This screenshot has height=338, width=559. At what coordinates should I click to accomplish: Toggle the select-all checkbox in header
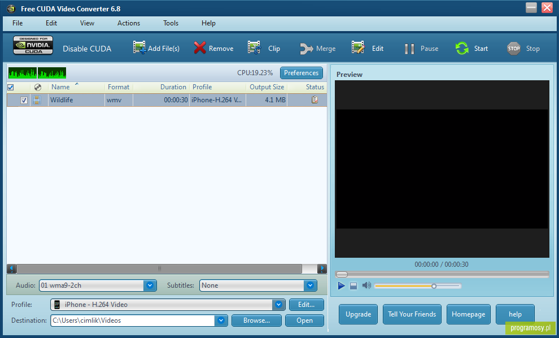[11, 87]
